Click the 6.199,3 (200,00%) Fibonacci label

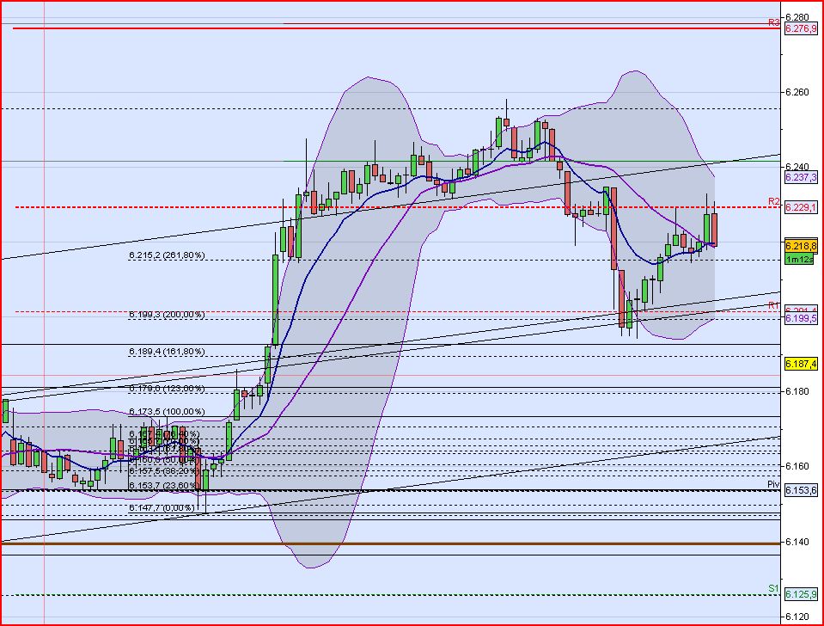coord(164,316)
